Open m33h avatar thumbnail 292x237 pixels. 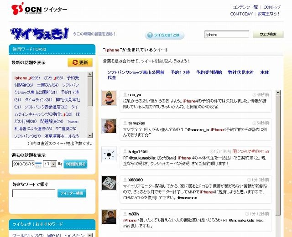tap(109, 217)
